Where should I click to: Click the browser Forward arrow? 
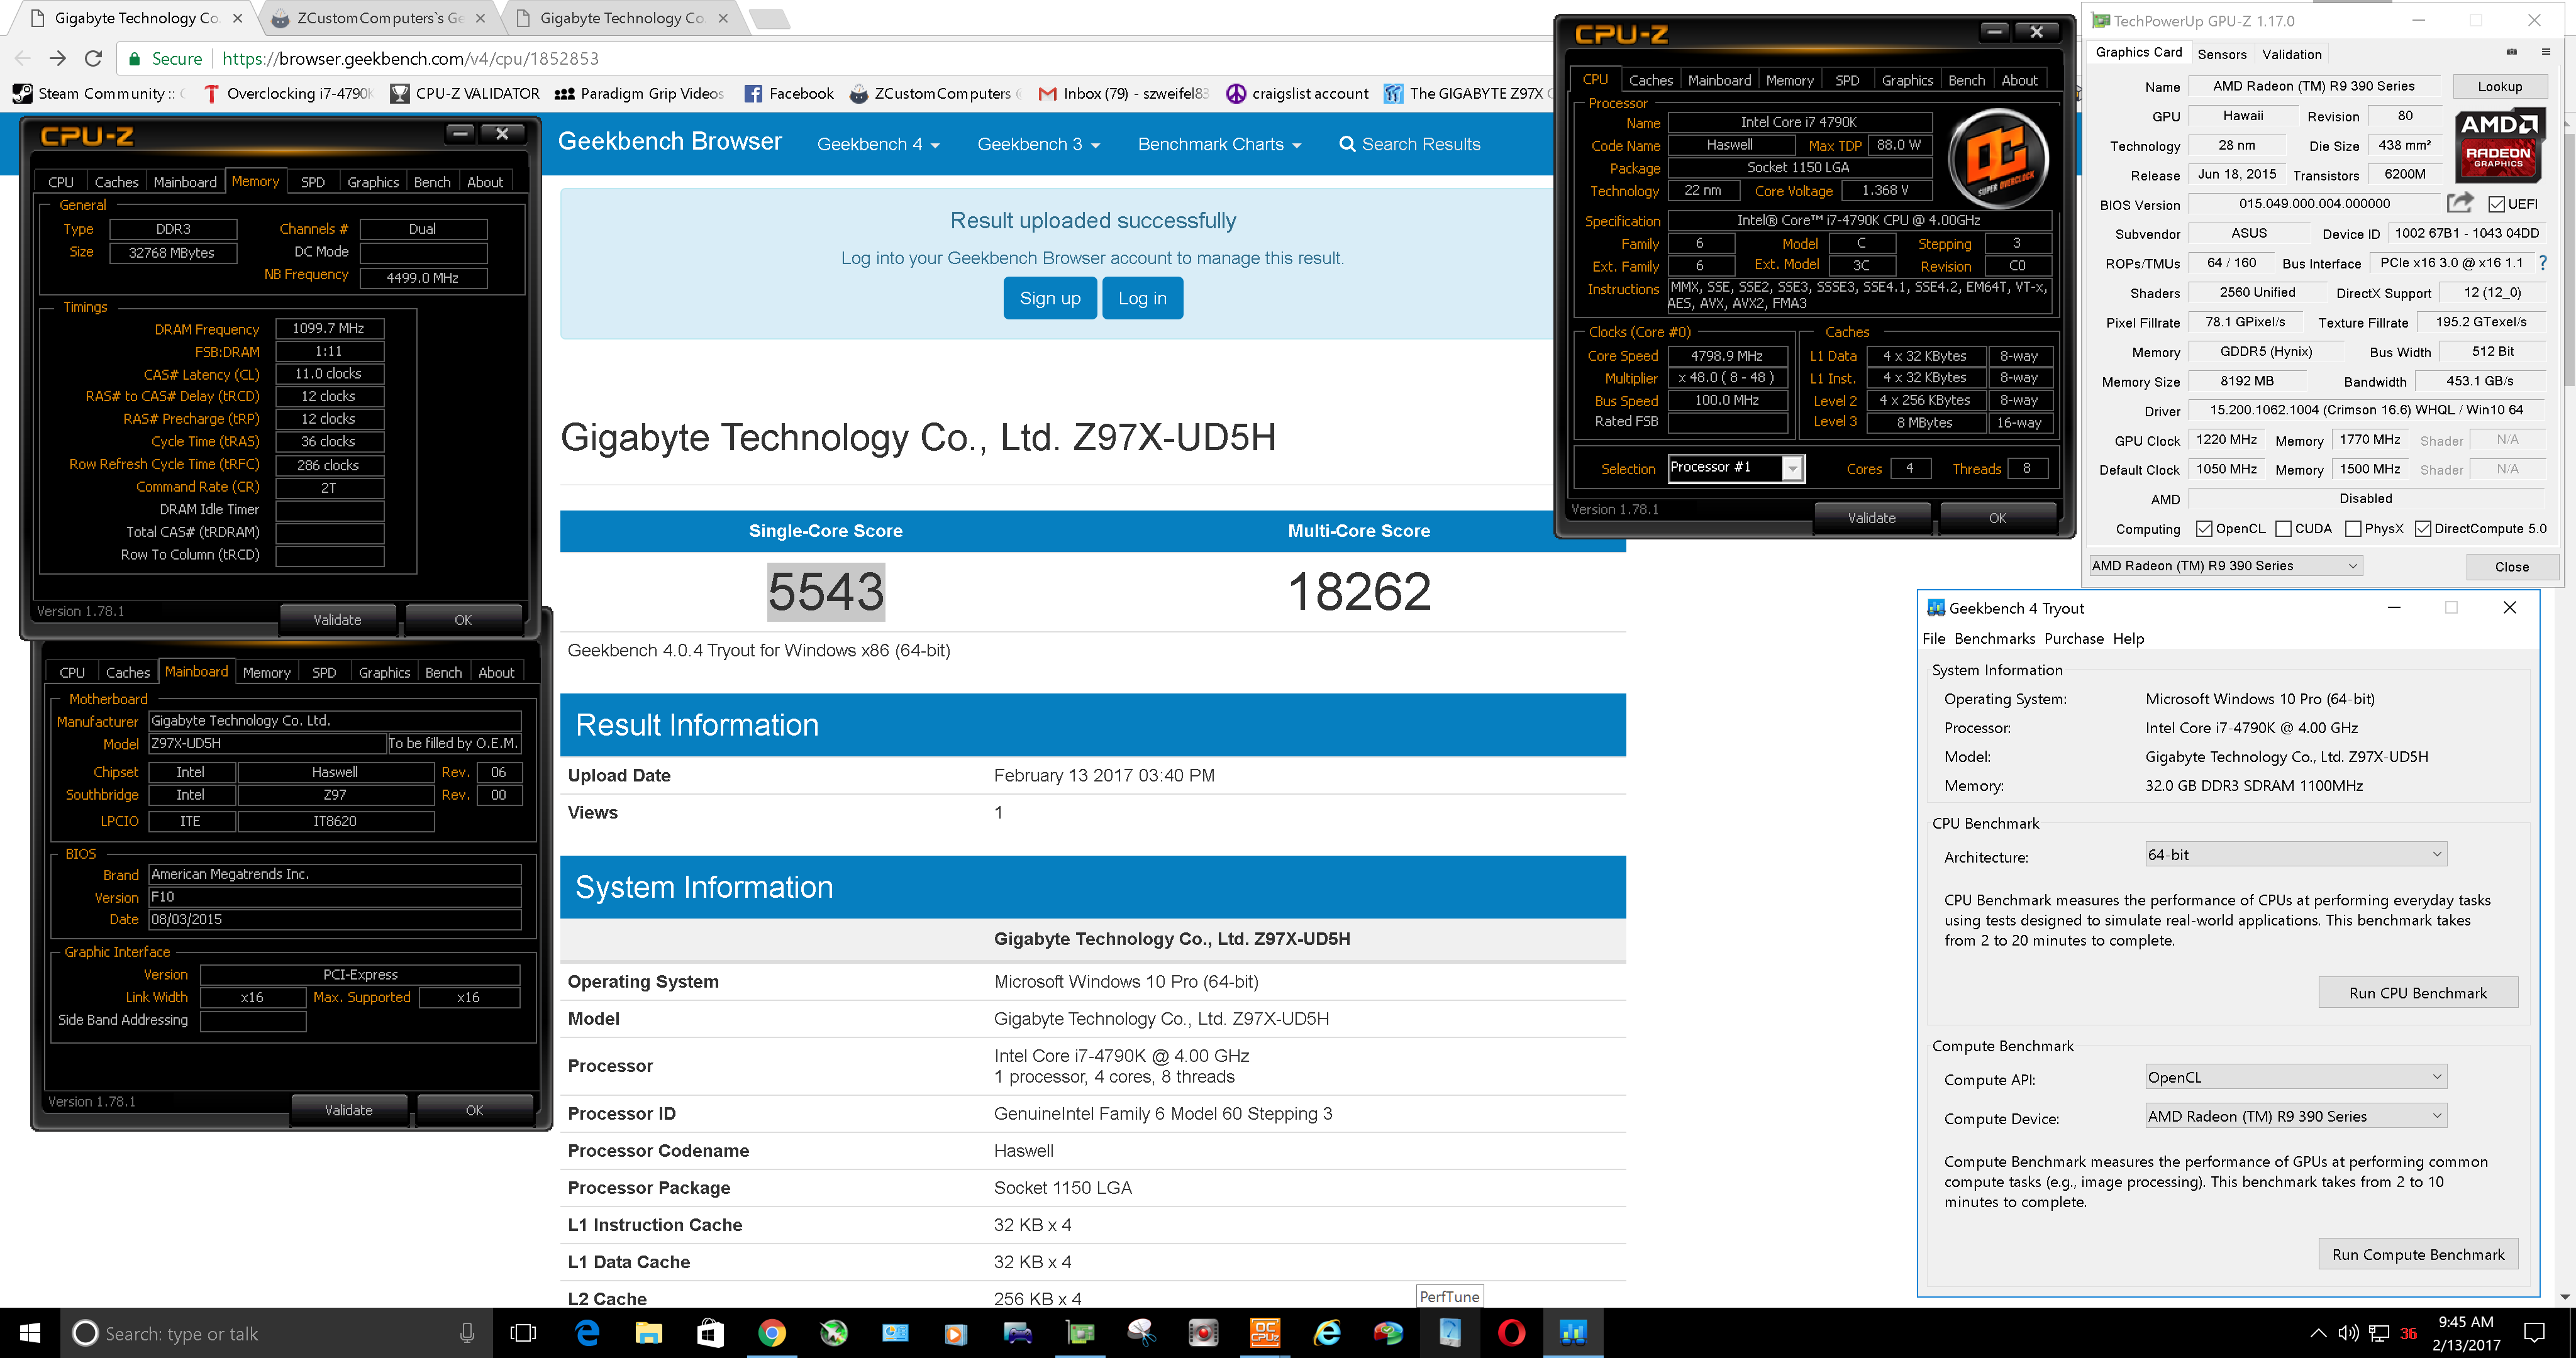point(58,58)
